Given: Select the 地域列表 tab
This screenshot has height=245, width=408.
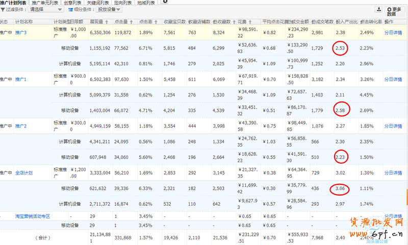Looking at the screenshot, I should (146, 3).
